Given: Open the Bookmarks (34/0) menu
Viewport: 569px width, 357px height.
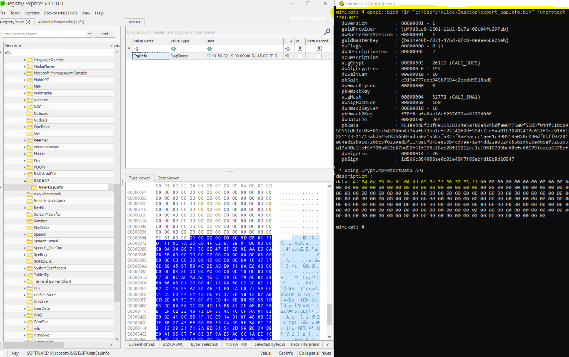Looking at the screenshot, I should [61, 13].
